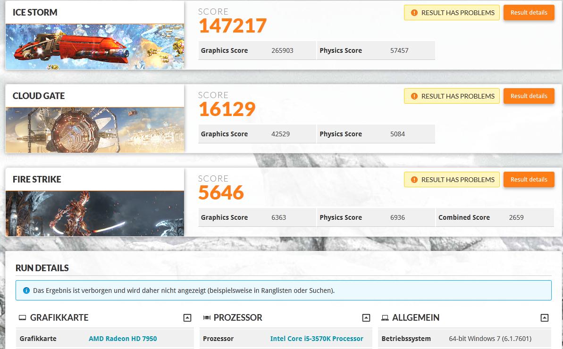Click the chip icon beside Prozessor

tap(206, 318)
